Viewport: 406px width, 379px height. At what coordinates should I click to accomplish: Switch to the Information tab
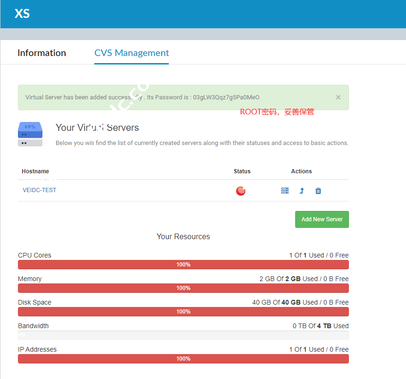point(41,53)
